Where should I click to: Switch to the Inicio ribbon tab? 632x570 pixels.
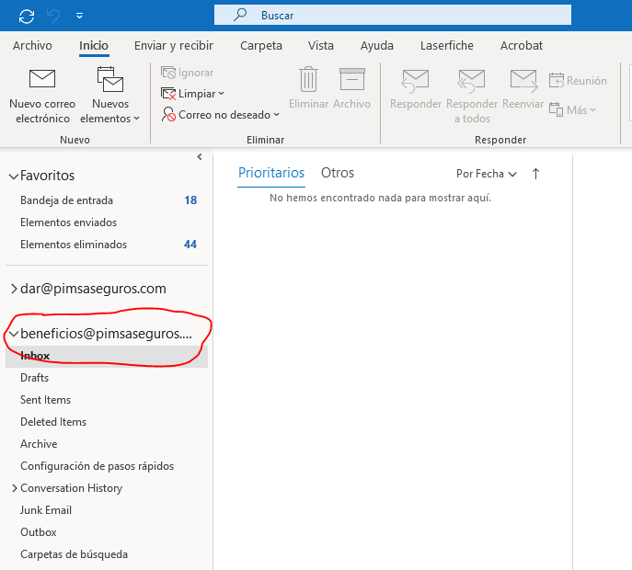click(94, 46)
